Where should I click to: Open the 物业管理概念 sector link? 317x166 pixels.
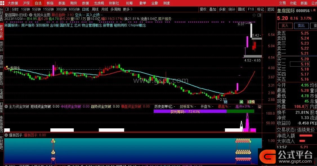tap(92, 25)
